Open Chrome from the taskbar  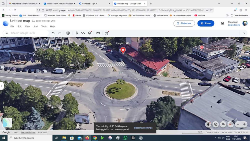tap(95, 138)
